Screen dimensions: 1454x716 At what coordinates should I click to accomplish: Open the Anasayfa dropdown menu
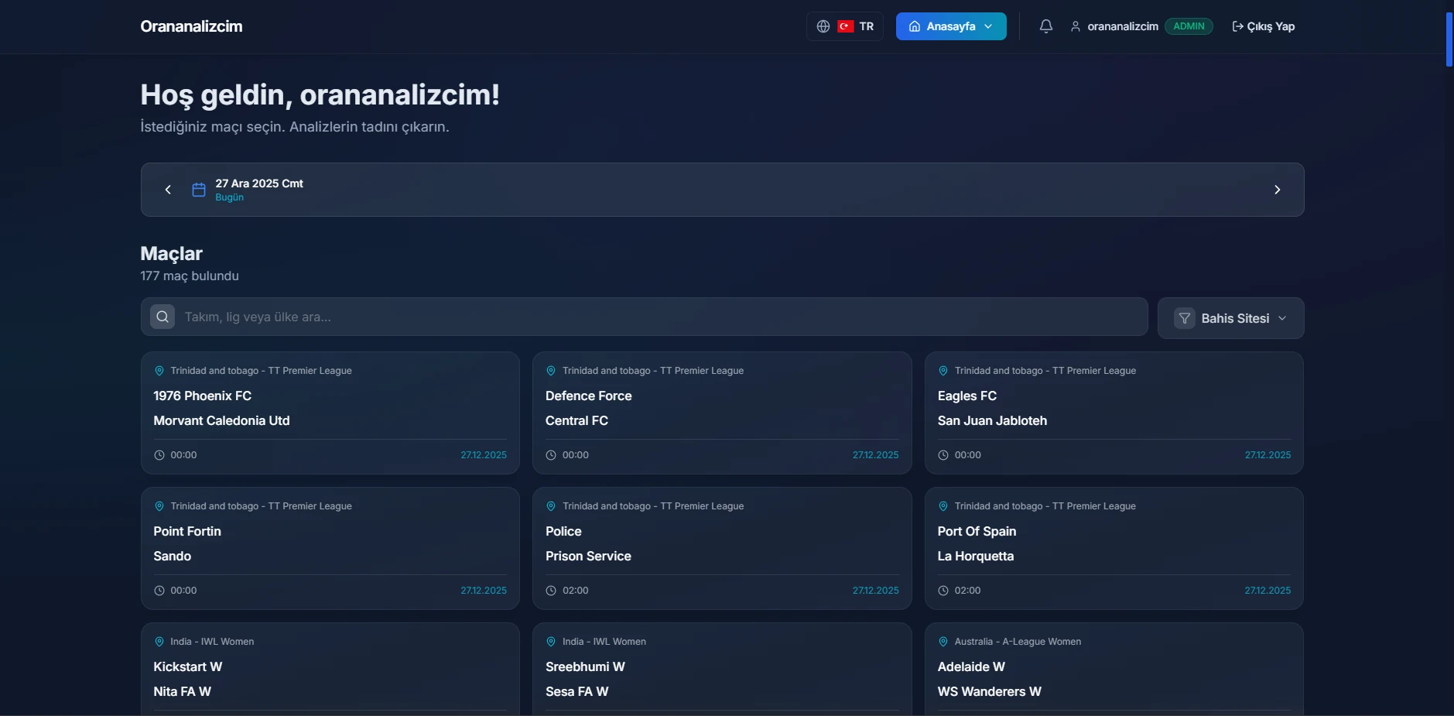tap(950, 26)
